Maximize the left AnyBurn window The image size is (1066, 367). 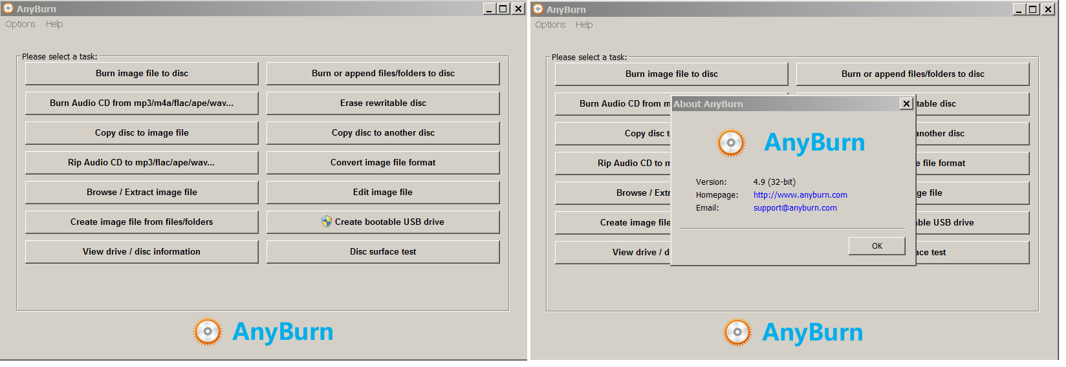click(503, 8)
